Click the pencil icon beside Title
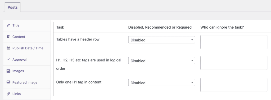271x100 pixels. (8, 25)
